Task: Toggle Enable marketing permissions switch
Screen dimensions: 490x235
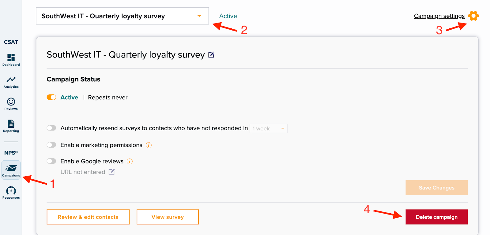Action: pyautogui.click(x=51, y=145)
